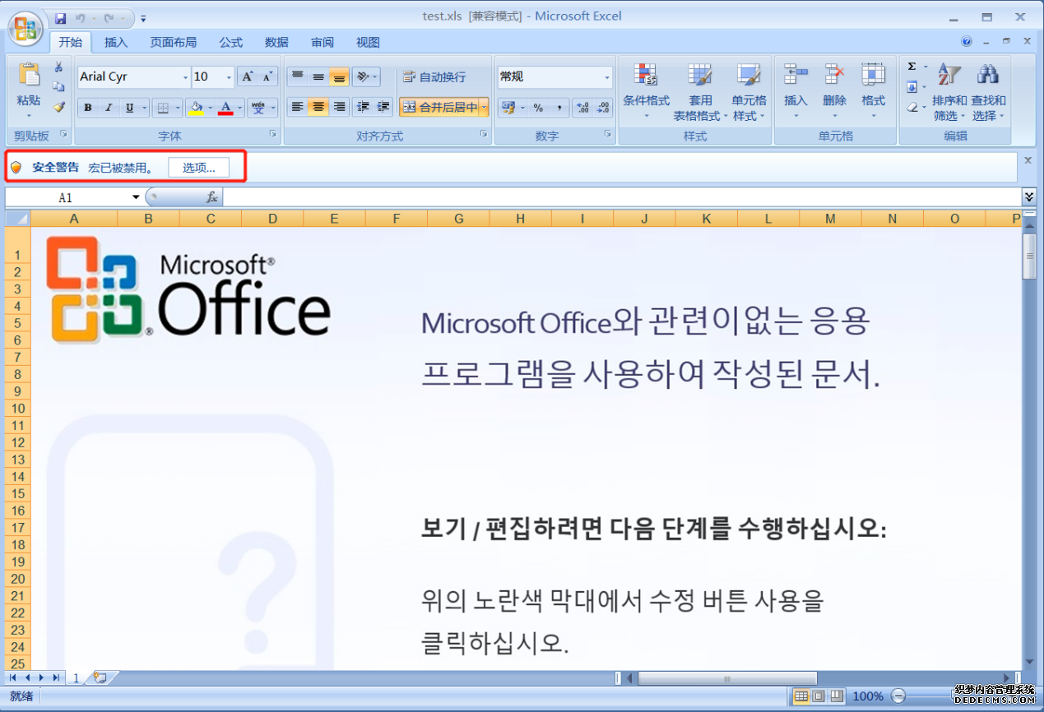This screenshot has height=712, width=1044.
Task: Open Excel help question mark icon
Action: [x=967, y=41]
